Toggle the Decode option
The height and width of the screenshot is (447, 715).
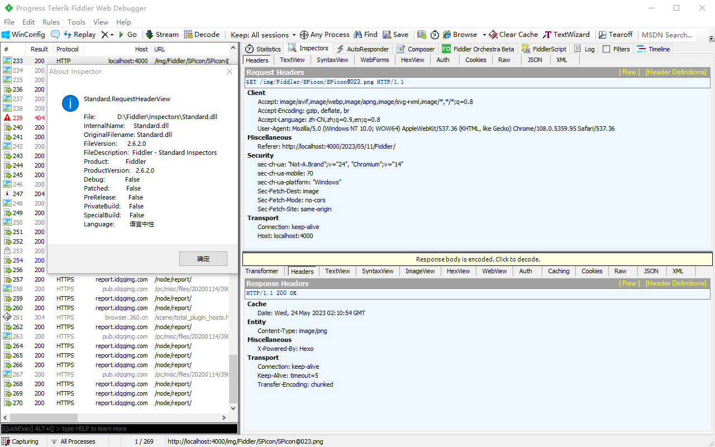click(x=202, y=35)
